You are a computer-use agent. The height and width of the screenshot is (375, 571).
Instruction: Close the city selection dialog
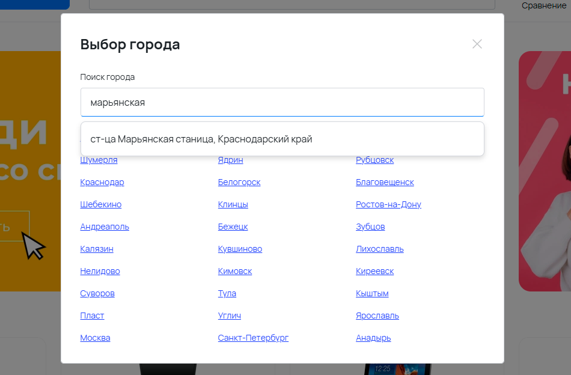pos(477,44)
